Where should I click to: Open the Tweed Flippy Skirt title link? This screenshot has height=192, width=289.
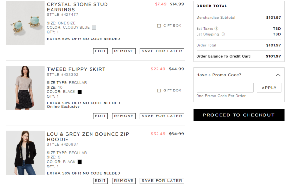coord(76,69)
